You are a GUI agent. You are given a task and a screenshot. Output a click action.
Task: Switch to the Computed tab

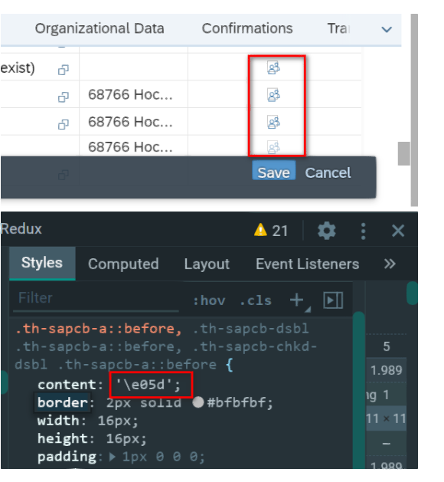click(123, 264)
